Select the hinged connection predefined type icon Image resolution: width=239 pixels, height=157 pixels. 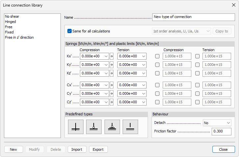tap(94, 127)
